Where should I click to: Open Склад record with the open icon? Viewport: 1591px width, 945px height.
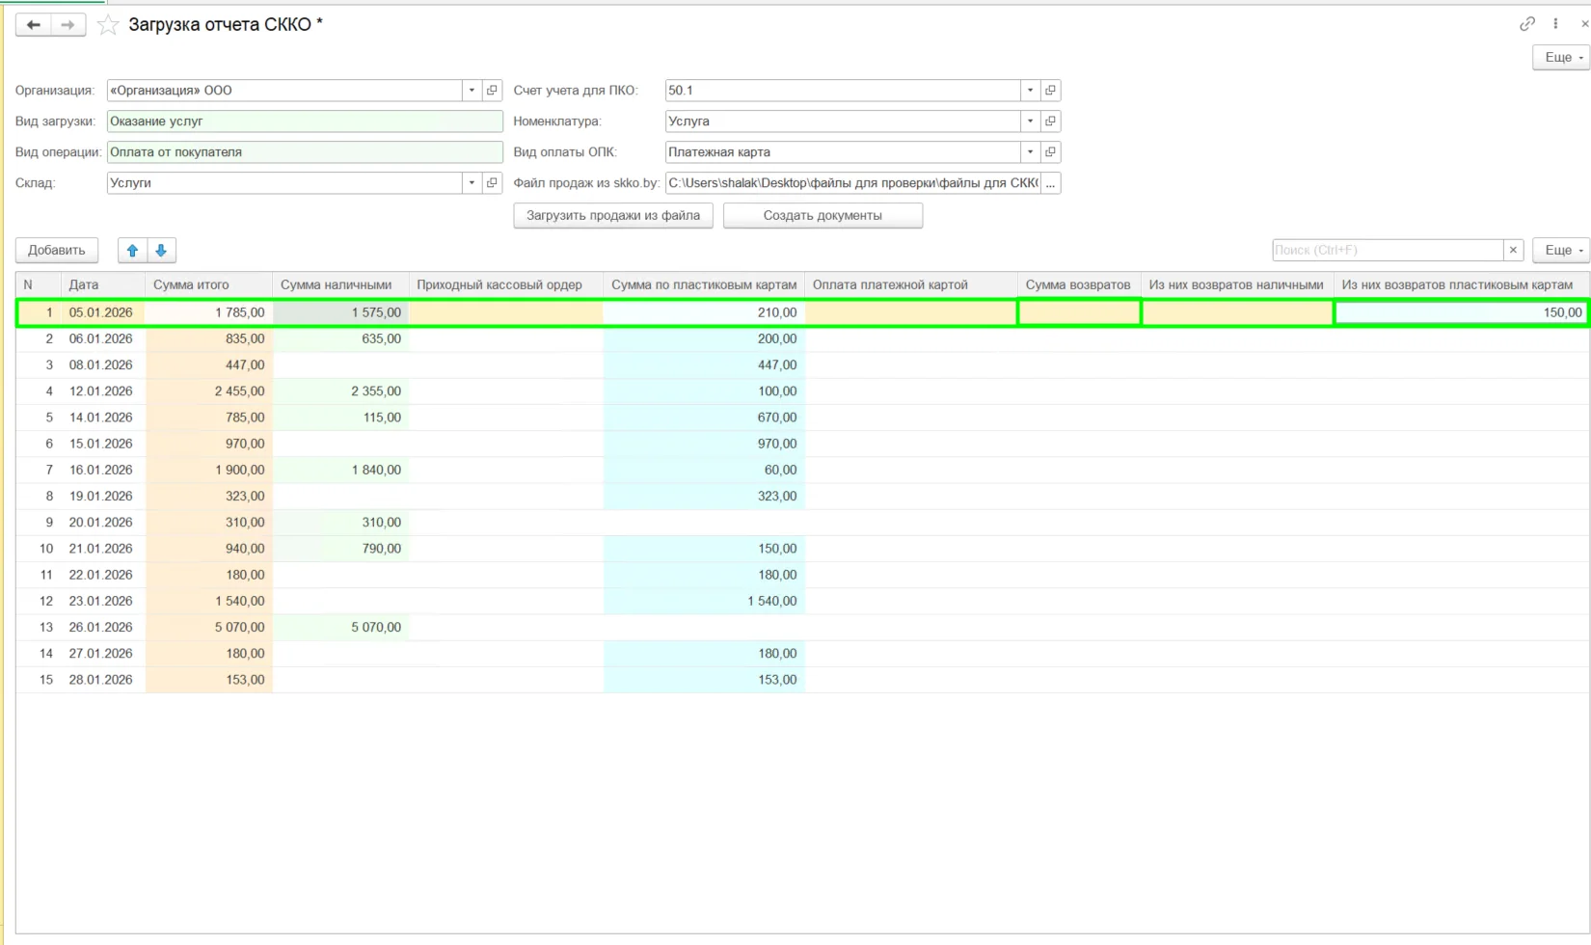pyautogui.click(x=492, y=183)
